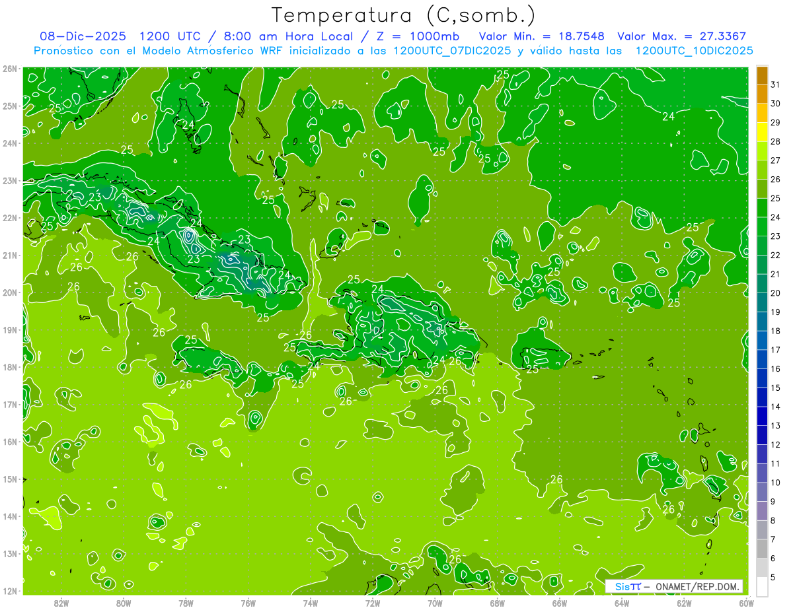Click the 24N latitude axis label
793x612 pixels.
[9, 143]
